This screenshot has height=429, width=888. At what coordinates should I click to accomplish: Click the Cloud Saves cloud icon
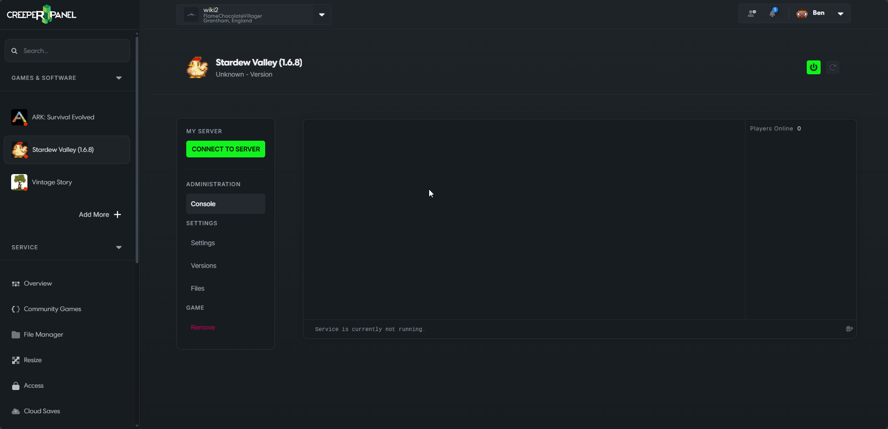(16, 411)
